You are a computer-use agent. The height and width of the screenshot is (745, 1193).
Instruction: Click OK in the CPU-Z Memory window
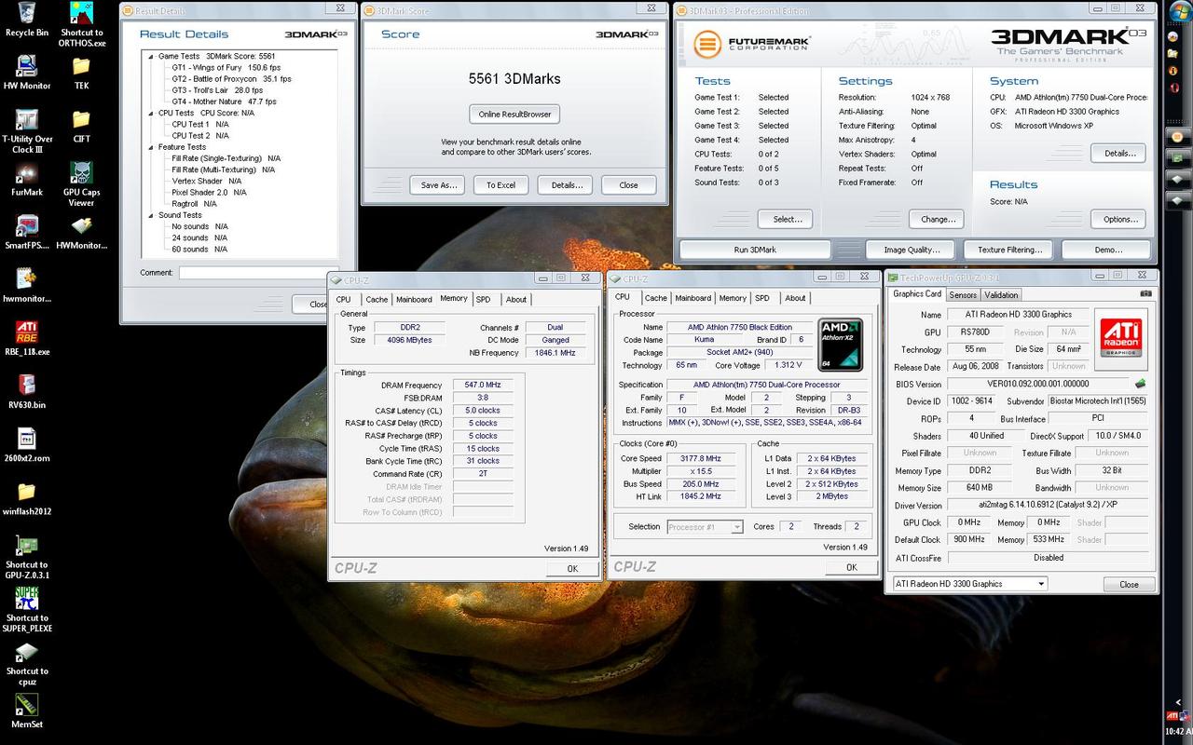click(572, 568)
